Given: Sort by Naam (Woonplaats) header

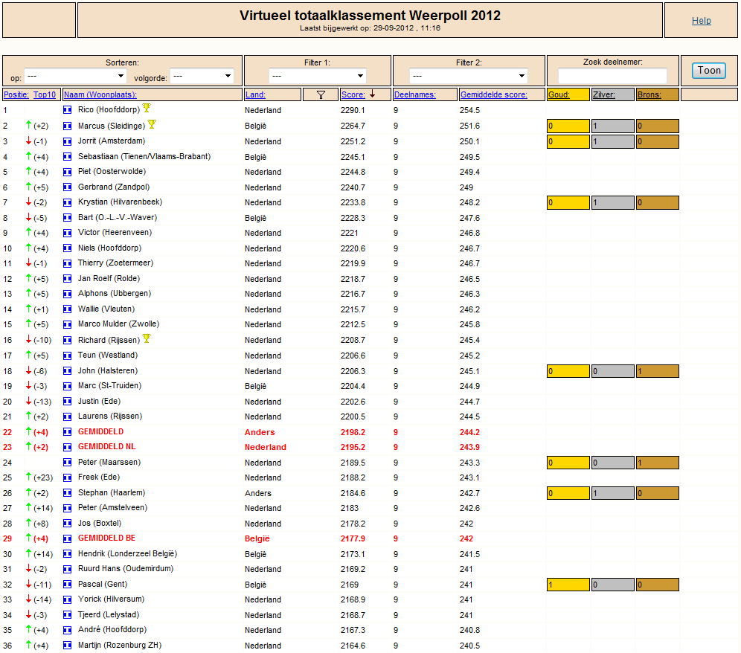Looking at the screenshot, I should (x=100, y=94).
